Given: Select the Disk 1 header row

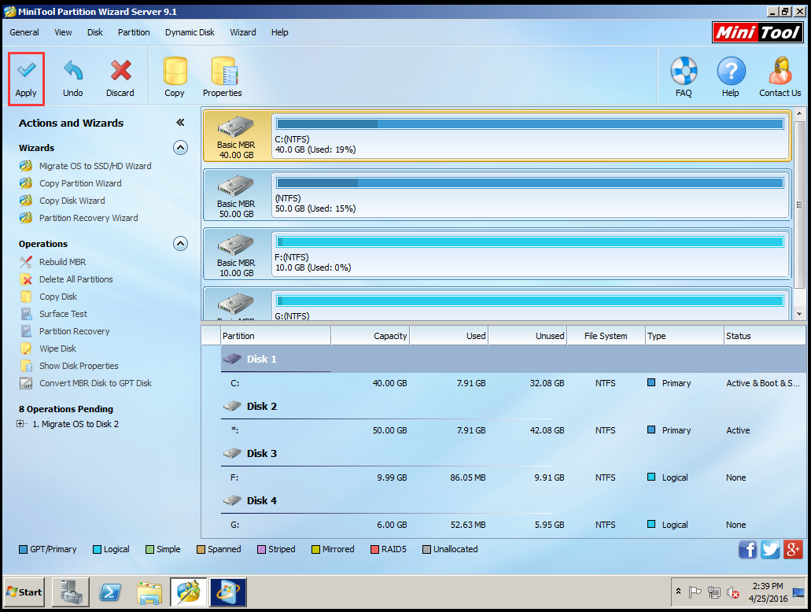Looking at the screenshot, I should (x=513, y=359).
